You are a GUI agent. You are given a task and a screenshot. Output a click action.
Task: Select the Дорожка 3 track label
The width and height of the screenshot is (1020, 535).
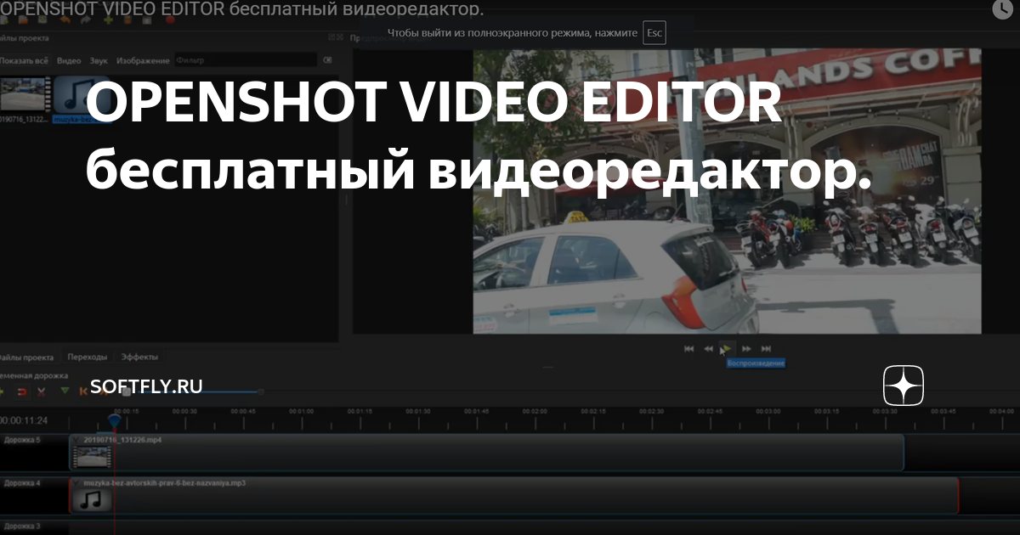click(x=22, y=527)
